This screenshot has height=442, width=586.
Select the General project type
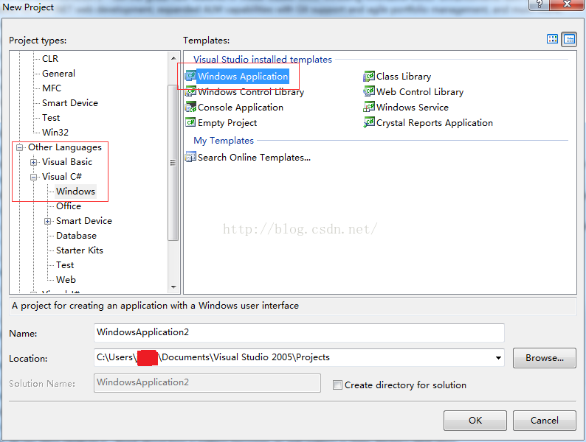59,74
